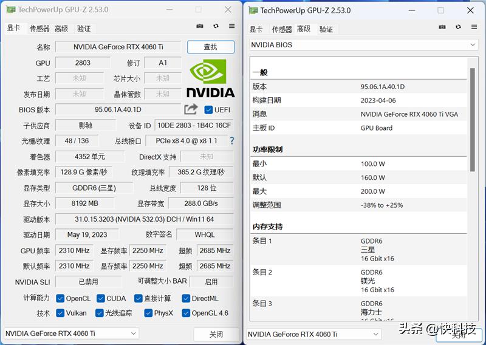Select 验证 tab in left window
Viewport: 486px width, 345px height.
pyautogui.click(x=84, y=29)
